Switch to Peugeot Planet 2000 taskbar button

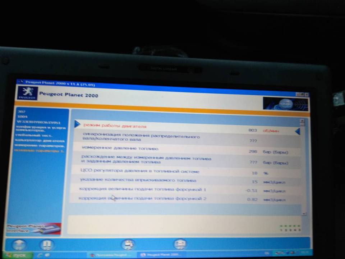pyautogui.click(x=160, y=255)
